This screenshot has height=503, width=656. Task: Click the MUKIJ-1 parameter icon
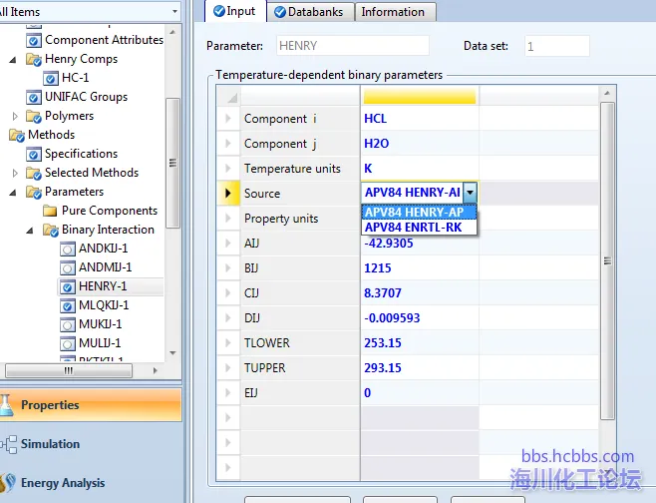click(x=67, y=324)
